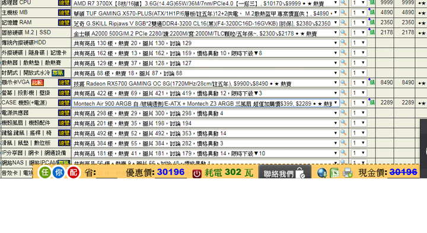The width and height of the screenshot is (427, 233).
Task: Open the 傳統內接硬碟HDD product dropdown
Action: tap(205, 43)
